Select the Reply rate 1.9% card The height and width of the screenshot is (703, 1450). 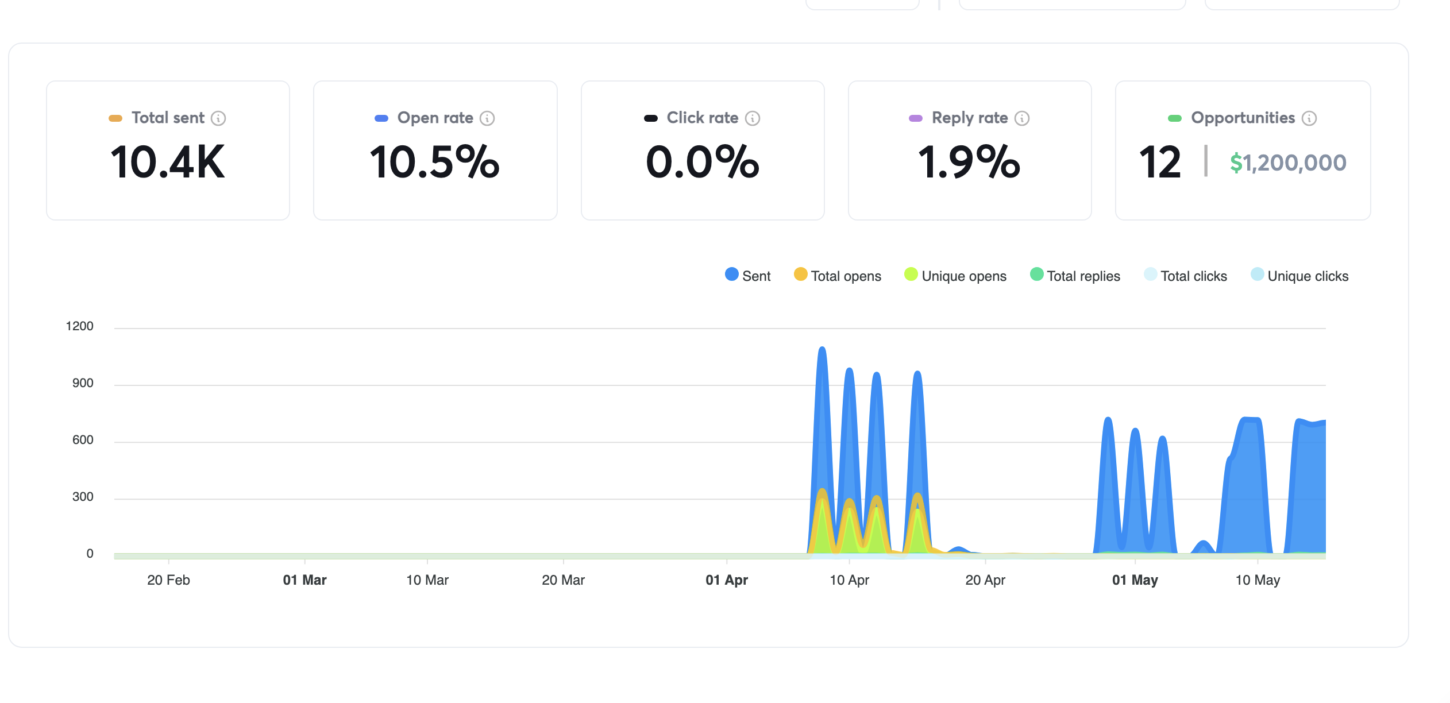click(x=970, y=150)
